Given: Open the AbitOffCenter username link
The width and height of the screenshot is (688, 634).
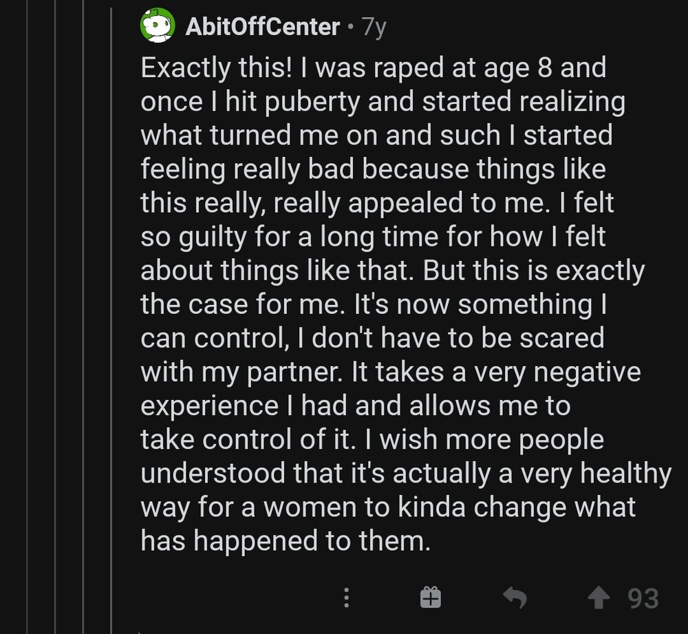Looking at the screenshot, I should click(263, 27).
